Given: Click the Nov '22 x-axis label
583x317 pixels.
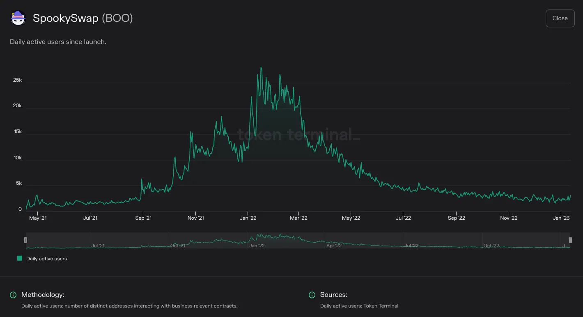Looking at the screenshot, I should click(509, 218).
